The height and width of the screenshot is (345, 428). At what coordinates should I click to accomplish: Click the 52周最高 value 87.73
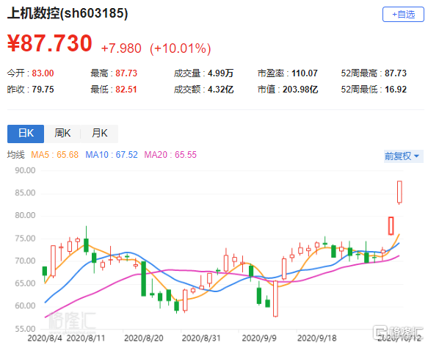(x=396, y=73)
